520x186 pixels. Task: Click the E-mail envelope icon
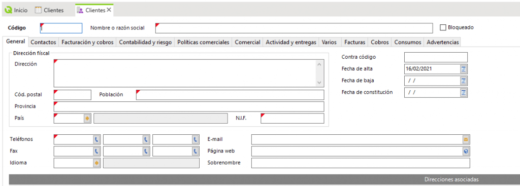click(466, 140)
